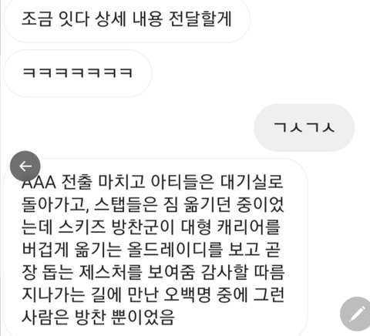Tap the word 오백명

click(x=187, y=295)
